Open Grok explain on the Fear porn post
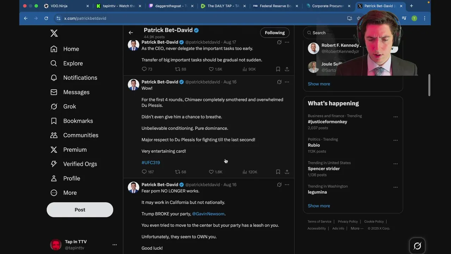The image size is (451, 254). (x=279, y=185)
